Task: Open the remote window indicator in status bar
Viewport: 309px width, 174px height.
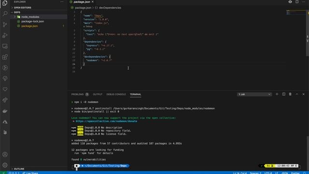Action: 3,173
